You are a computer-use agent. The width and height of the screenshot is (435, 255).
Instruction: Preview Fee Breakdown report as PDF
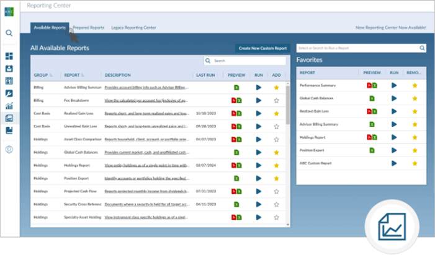[233, 100]
